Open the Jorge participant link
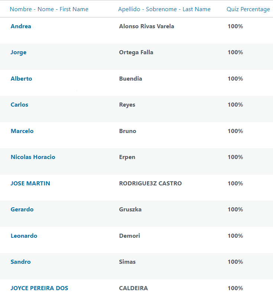Viewport: 273px width, 305px height. coord(19,52)
